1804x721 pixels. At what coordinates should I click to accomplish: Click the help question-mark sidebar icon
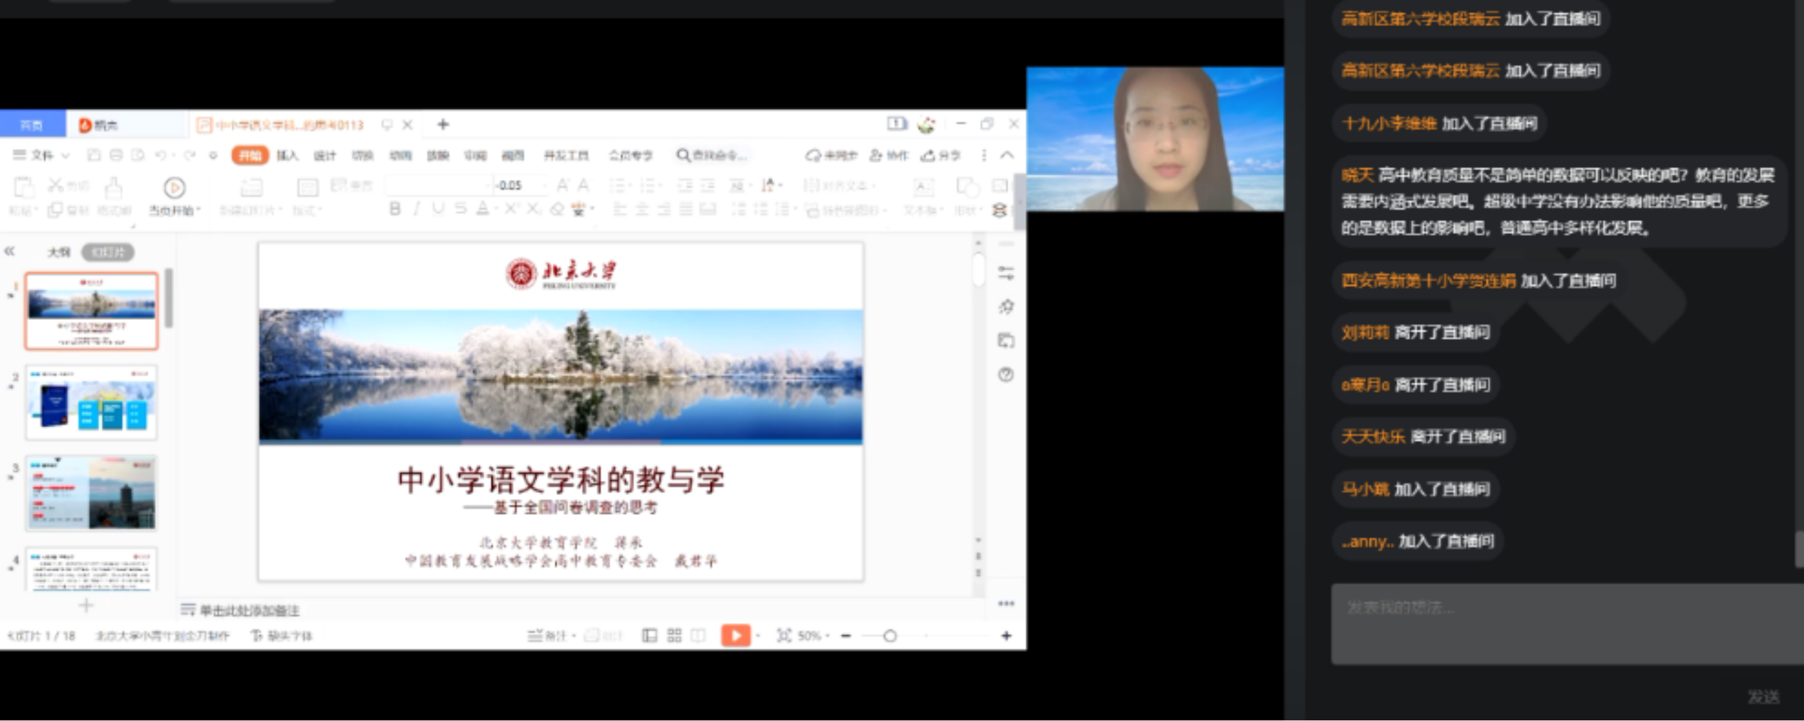click(x=1005, y=374)
